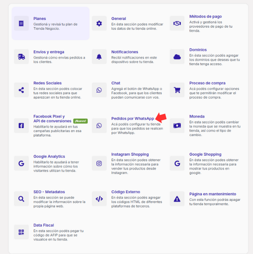
Task: Open the SEO Metadatos magnifier icon
Action: pos(21,199)
